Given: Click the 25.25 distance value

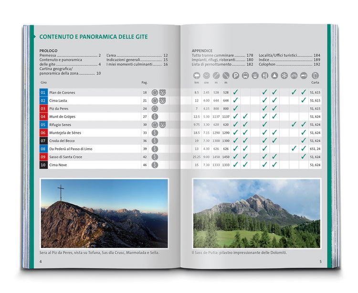Looking at the screenshot, I should [197, 157].
